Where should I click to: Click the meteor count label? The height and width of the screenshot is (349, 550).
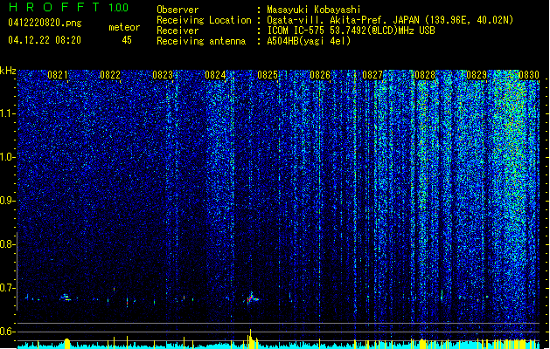tap(124, 27)
